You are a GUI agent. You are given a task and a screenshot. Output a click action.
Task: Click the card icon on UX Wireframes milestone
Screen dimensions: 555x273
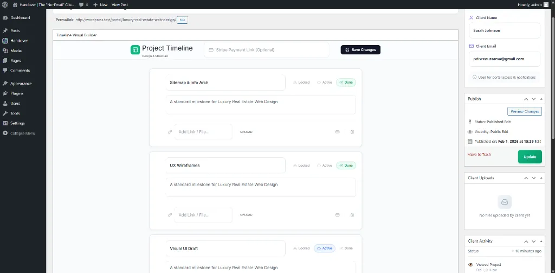click(x=337, y=215)
